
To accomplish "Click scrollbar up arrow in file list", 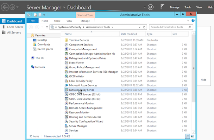I will click(x=193, y=33).
